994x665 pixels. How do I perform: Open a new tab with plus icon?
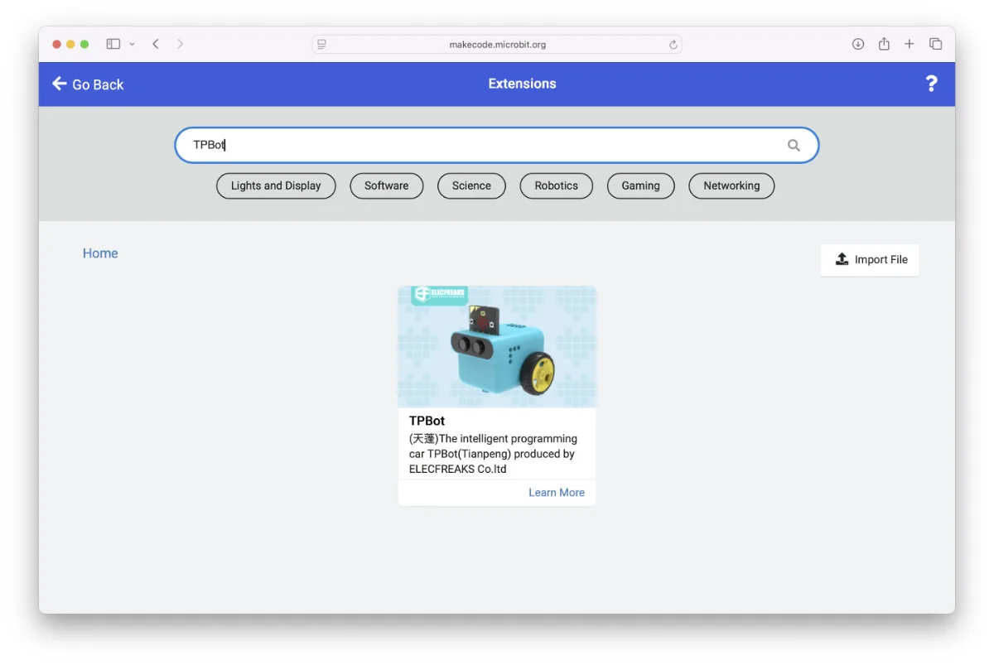point(910,44)
